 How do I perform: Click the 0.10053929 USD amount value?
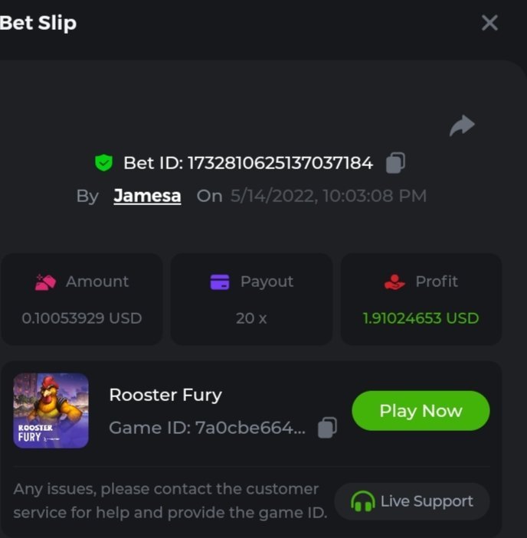pyautogui.click(x=82, y=318)
